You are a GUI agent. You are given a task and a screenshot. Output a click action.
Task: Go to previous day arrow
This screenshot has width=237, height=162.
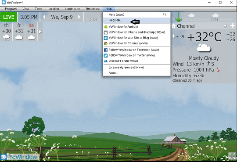(44, 17)
